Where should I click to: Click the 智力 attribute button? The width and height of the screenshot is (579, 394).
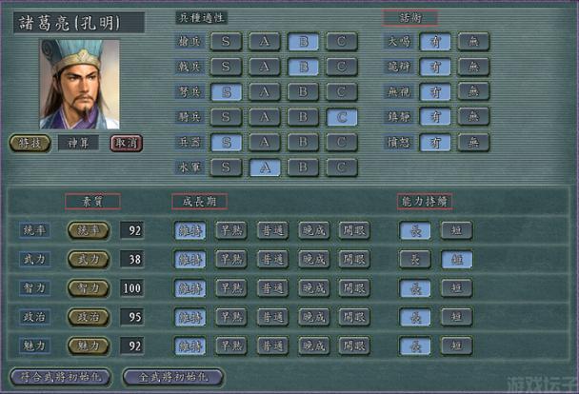88,287
